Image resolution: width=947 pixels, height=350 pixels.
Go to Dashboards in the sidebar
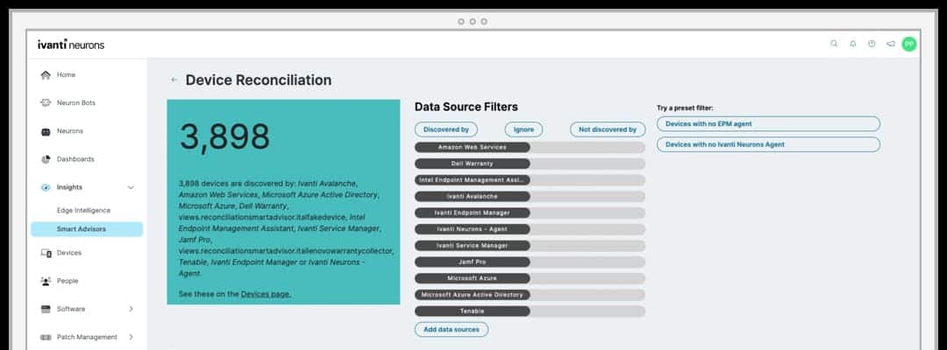pos(75,159)
